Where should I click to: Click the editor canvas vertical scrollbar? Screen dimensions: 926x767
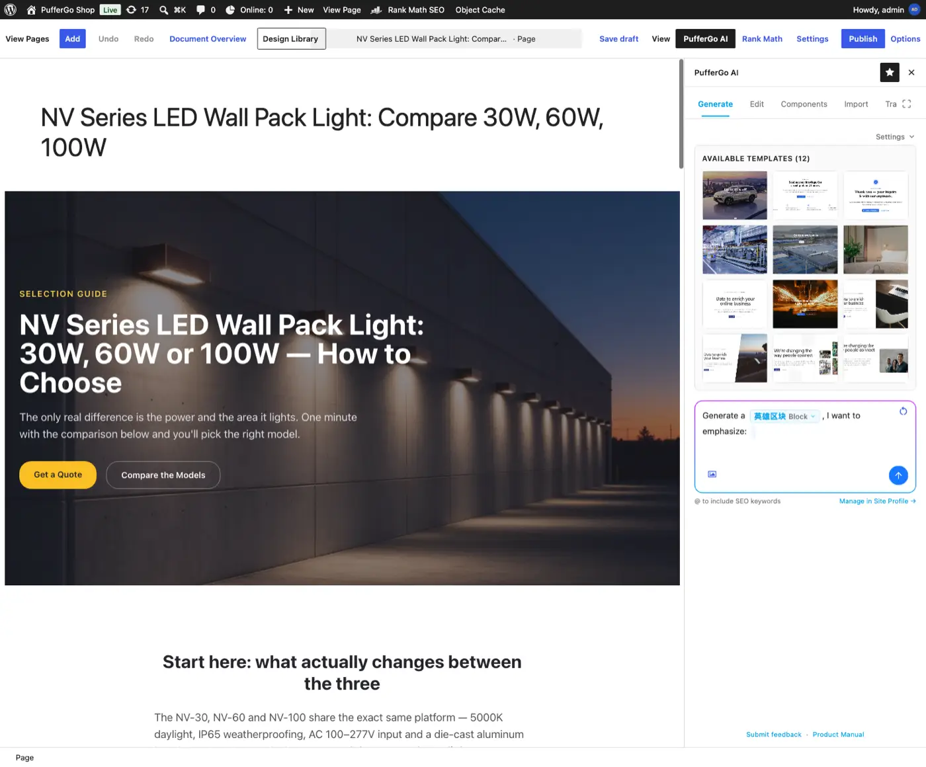pos(681,114)
